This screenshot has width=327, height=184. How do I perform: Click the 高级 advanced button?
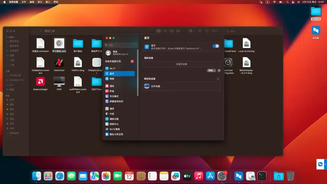tap(211, 71)
